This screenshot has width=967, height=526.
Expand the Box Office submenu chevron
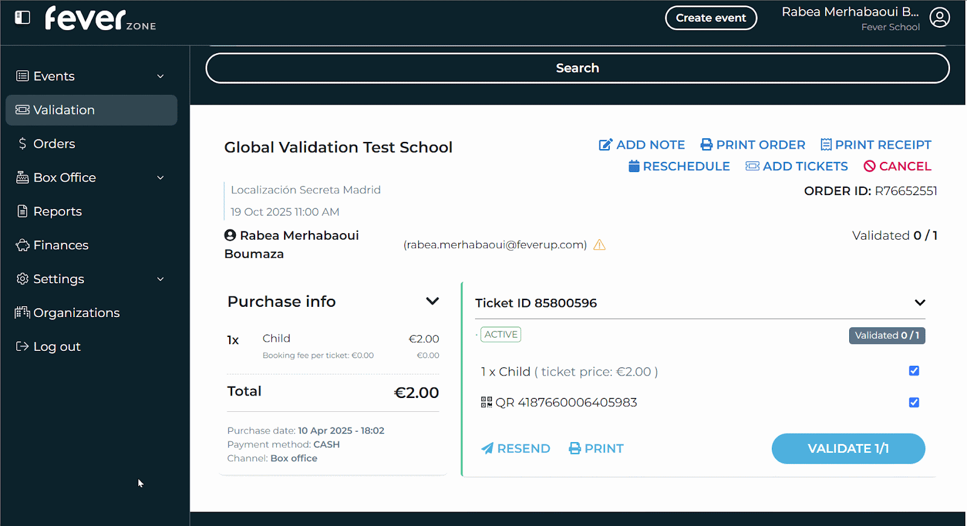pos(161,178)
